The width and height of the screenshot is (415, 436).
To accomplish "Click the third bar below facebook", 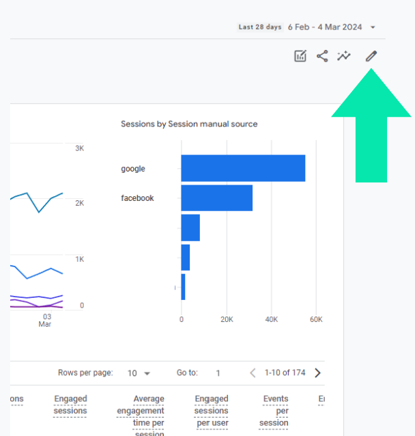I will 190,228.
